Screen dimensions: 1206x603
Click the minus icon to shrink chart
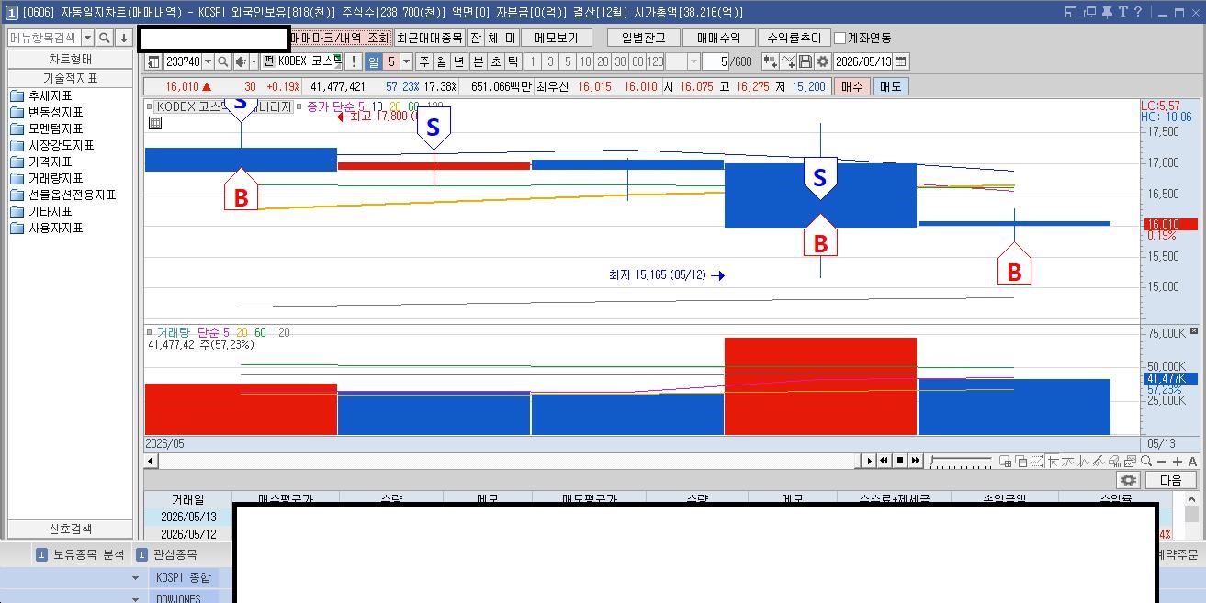click(x=1163, y=461)
